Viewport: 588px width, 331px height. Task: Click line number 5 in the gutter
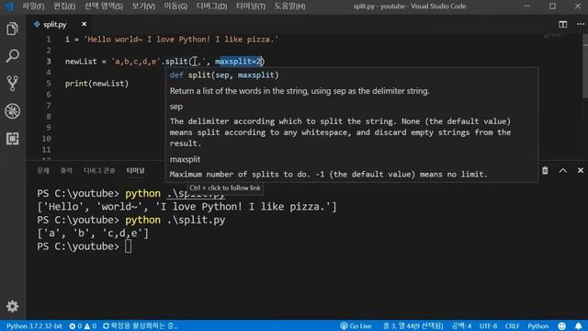click(x=49, y=84)
